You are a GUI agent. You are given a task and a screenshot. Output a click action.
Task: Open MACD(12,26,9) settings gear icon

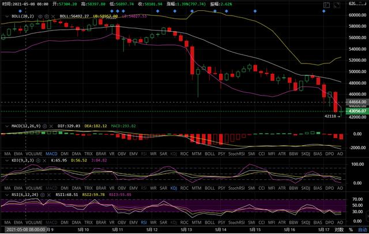click(x=45, y=126)
